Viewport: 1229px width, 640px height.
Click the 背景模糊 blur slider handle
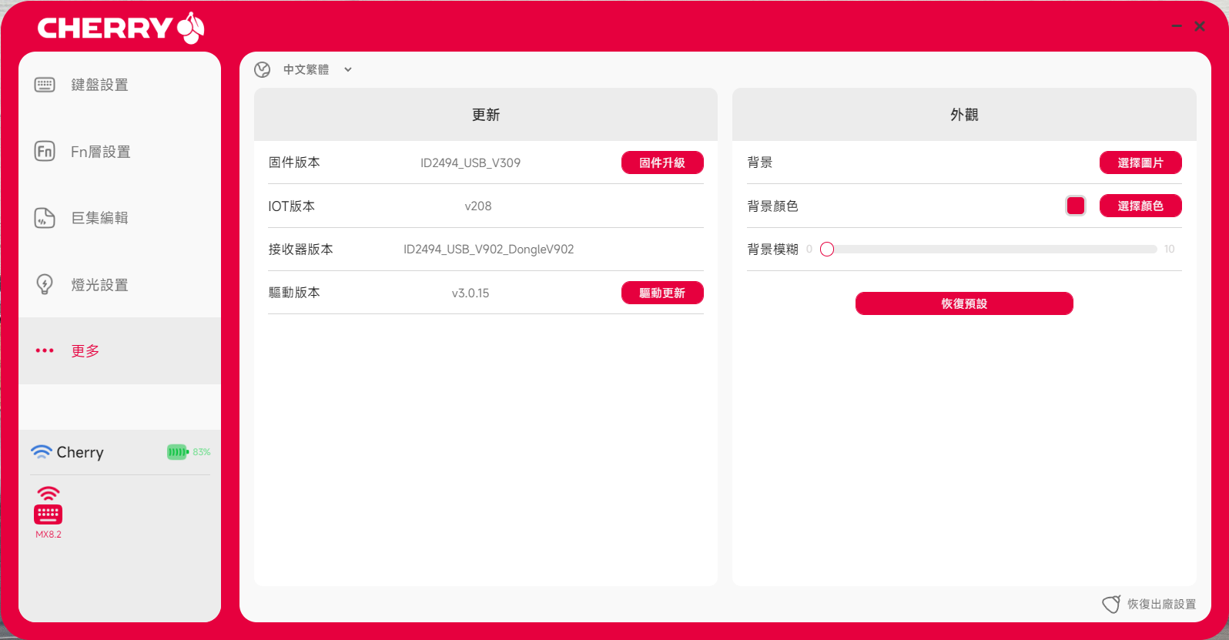(x=827, y=250)
